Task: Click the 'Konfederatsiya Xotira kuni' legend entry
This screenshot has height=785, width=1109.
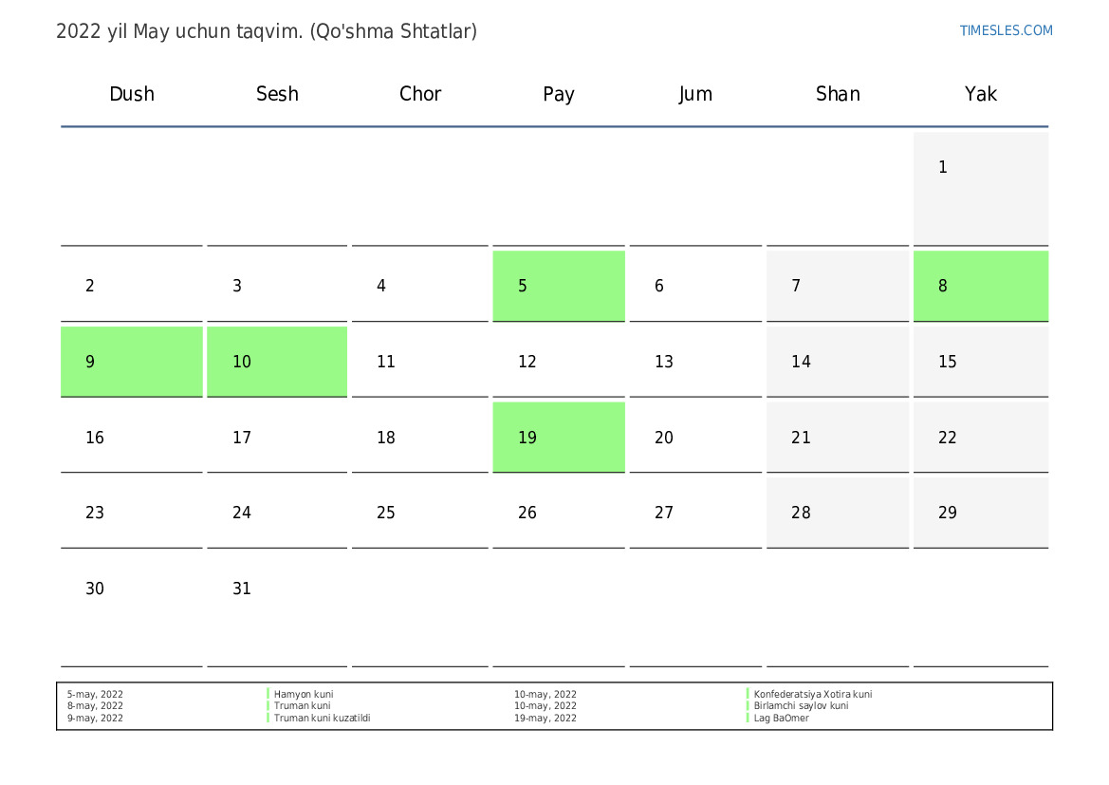Action: (x=812, y=695)
